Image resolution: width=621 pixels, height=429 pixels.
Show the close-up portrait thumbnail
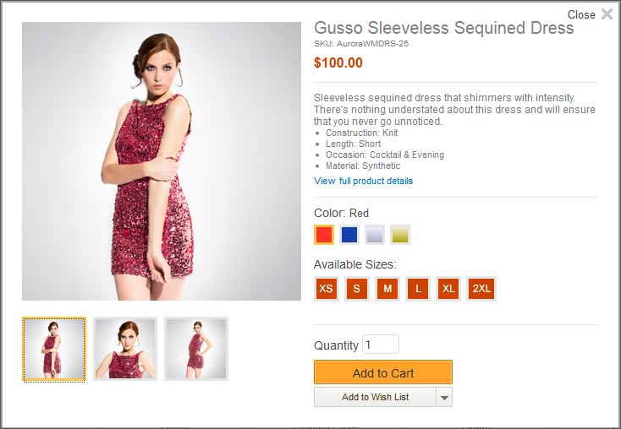(125, 349)
